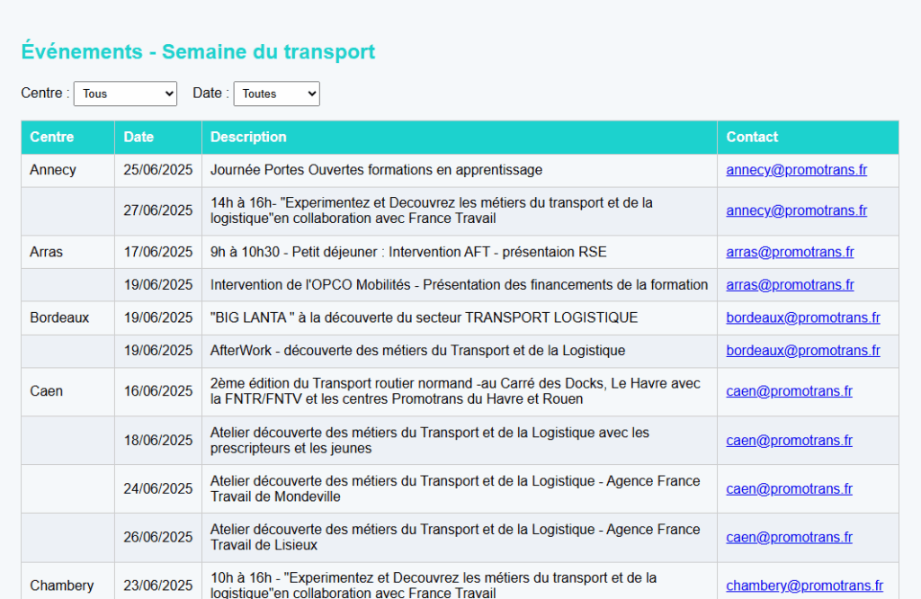This screenshot has width=921, height=599.
Task: Click the date 27/06/2025
Action: tap(158, 210)
